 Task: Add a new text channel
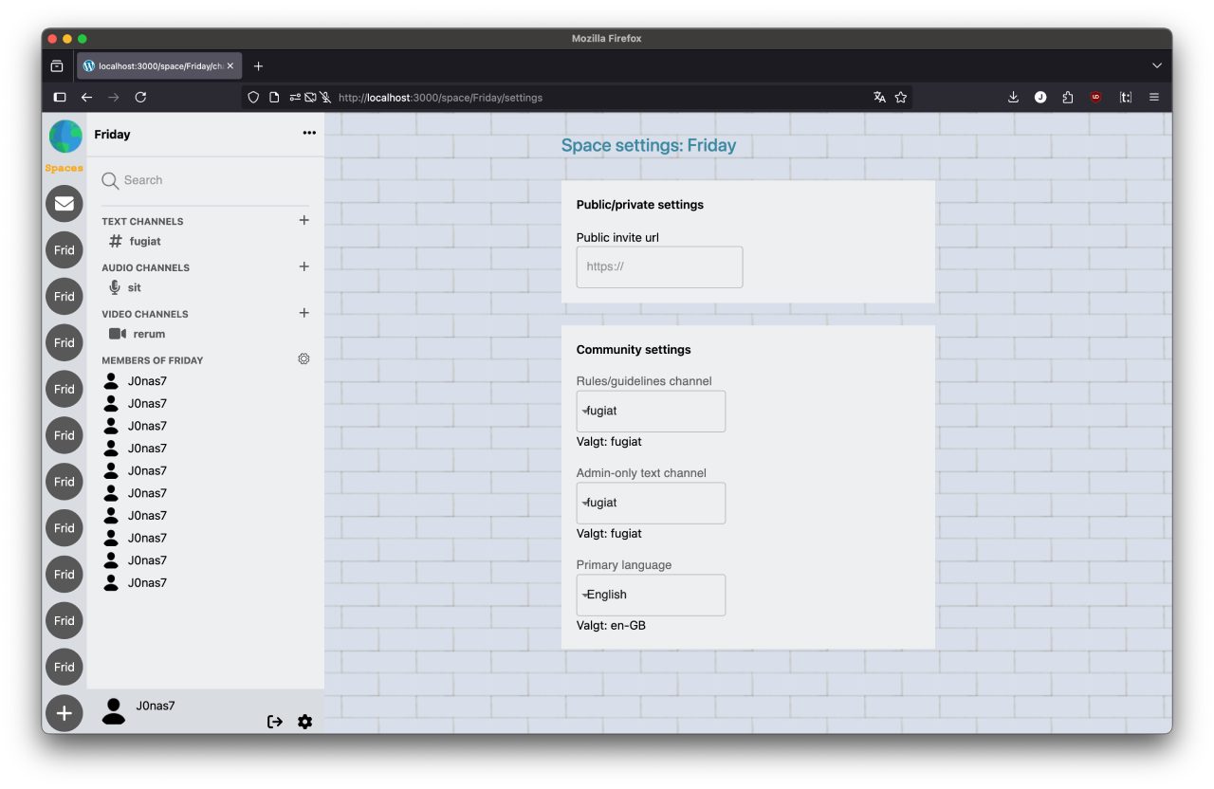(x=303, y=220)
